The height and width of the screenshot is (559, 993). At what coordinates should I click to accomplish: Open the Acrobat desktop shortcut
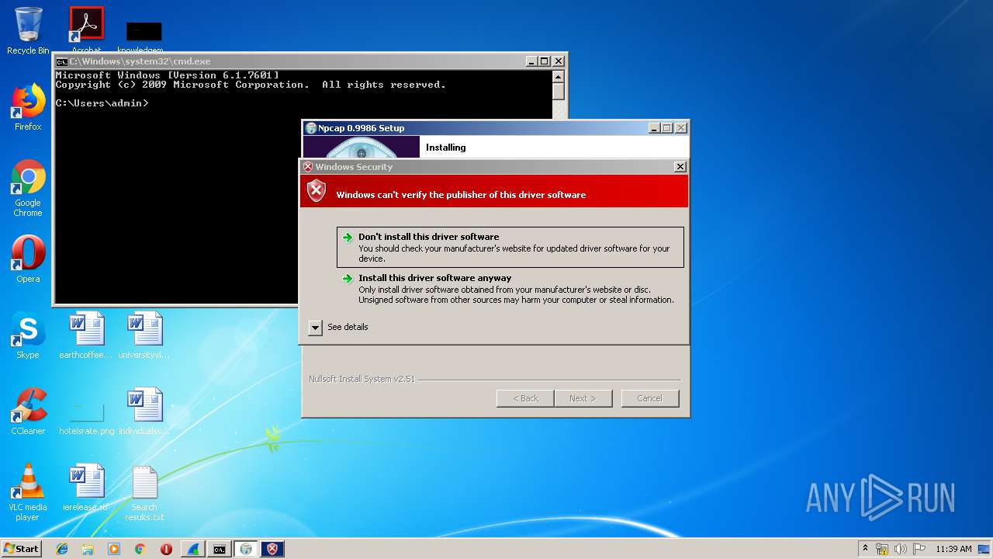tap(86, 31)
